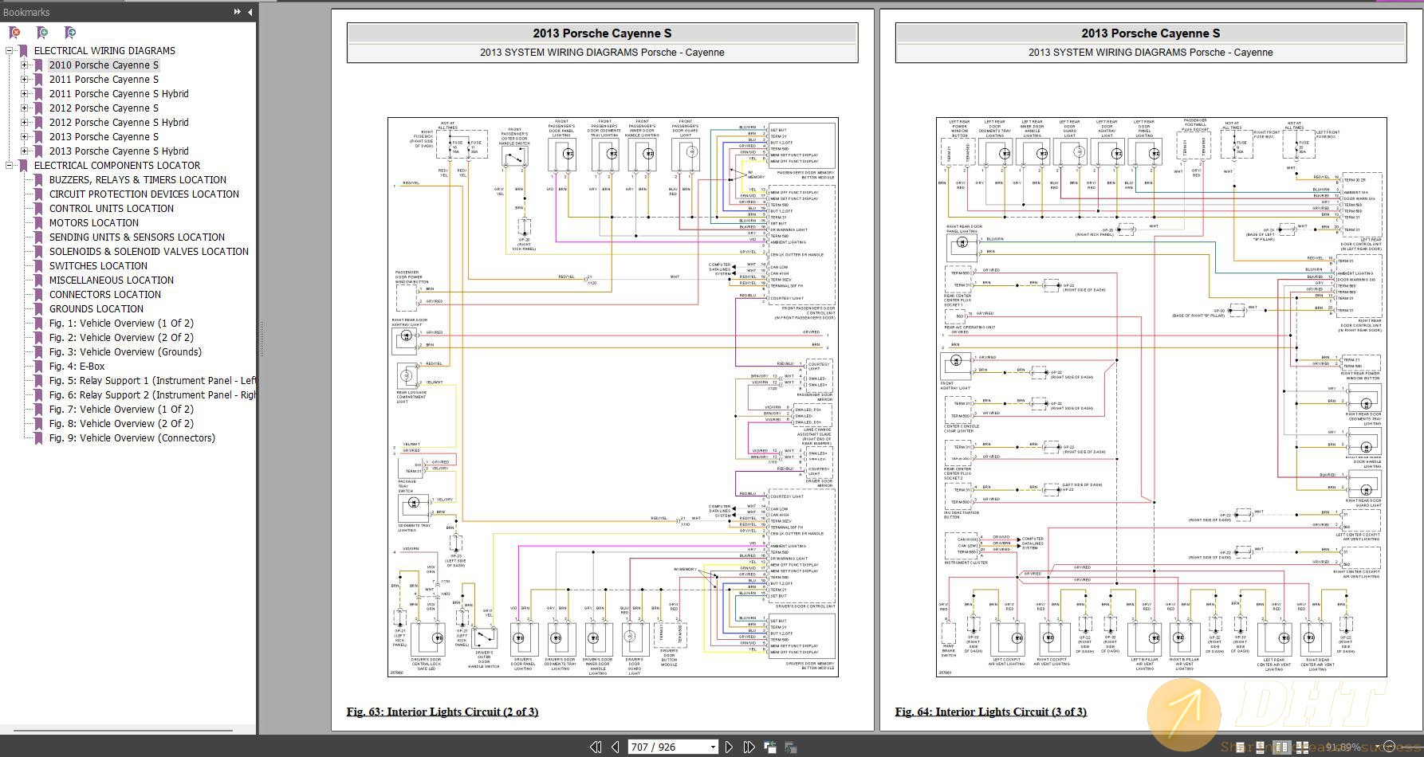Viewport: 1424px width, 757px height.
Task: Open the 2013 Porsche Cayenne S bookmark
Action: (x=104, y=137)
